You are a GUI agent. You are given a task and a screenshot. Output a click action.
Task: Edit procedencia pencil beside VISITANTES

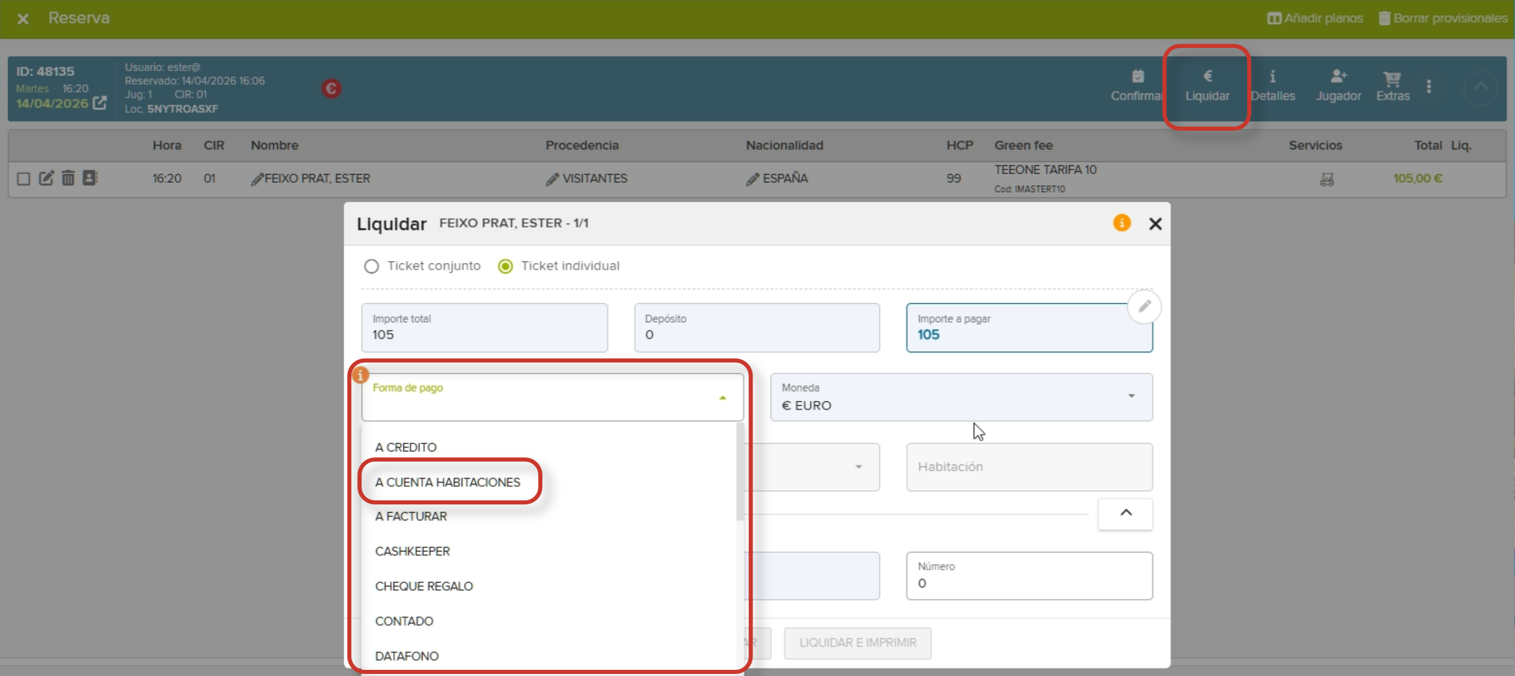click(x=552, y=179)
